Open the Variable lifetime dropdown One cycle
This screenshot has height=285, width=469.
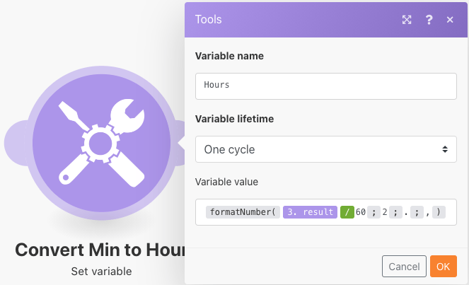pyautogui.click(x=325, y=149)
